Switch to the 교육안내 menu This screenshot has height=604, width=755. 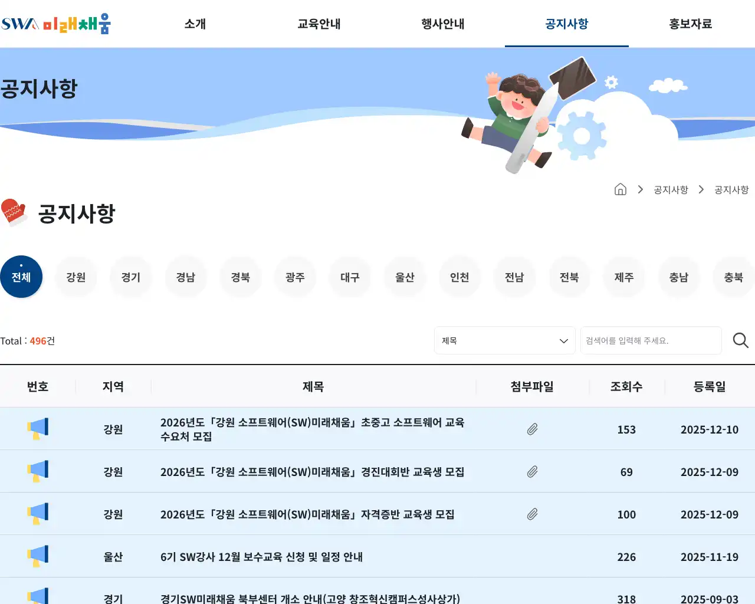[x=319, y=24]
